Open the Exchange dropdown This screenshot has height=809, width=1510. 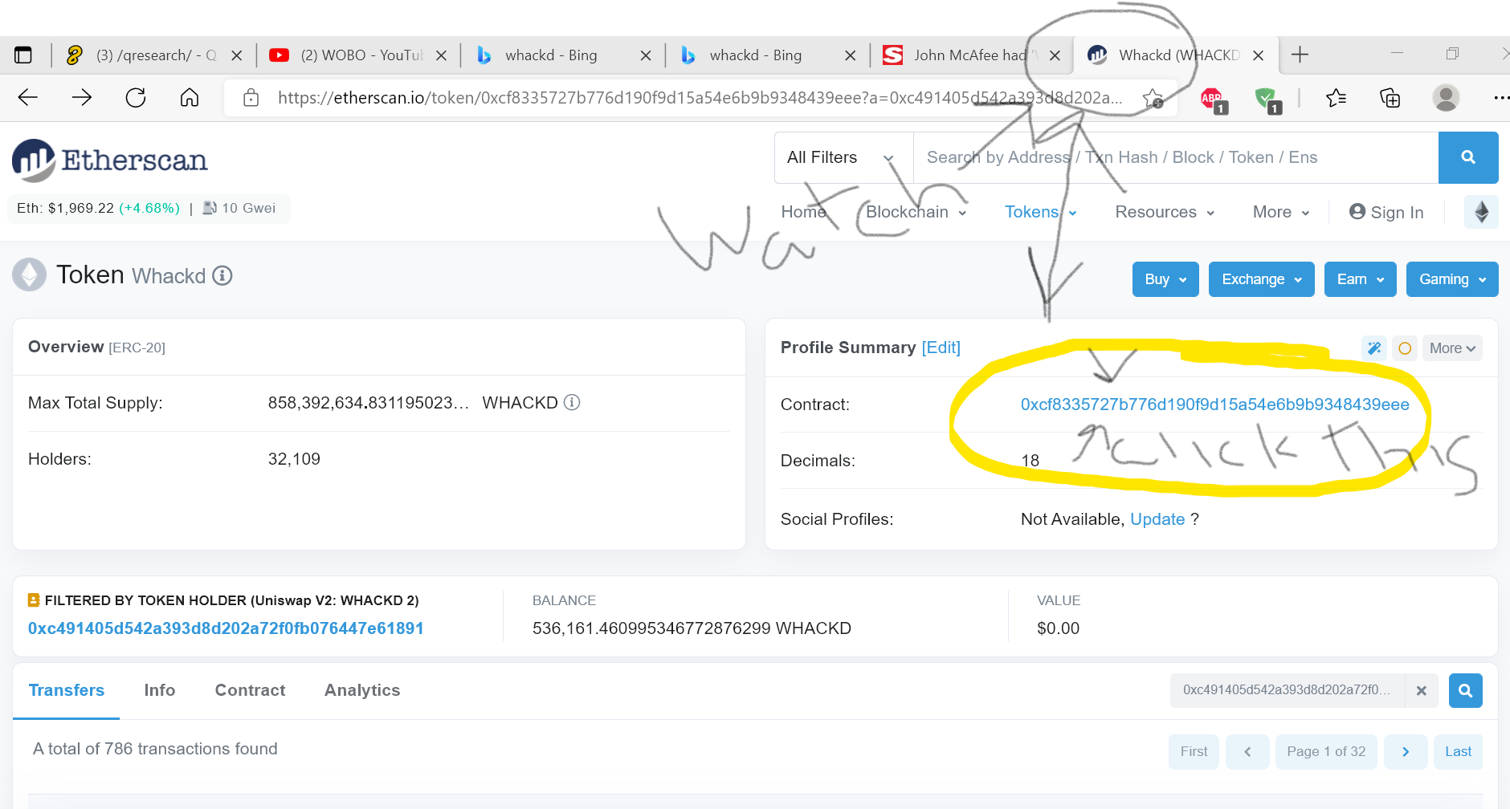pos(1262,279)
